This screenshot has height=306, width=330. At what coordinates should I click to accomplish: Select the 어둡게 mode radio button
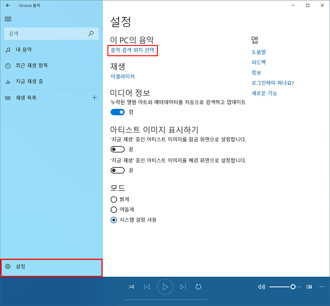pyautogui.click(x=114, y=210)
